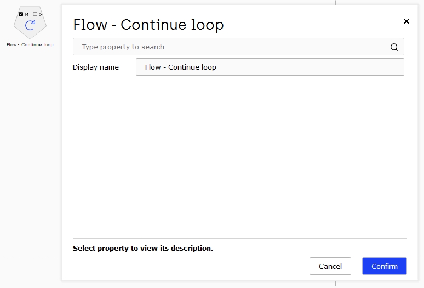Click the Type property to search field
424x288 pixels.
(x=238, y=47)
